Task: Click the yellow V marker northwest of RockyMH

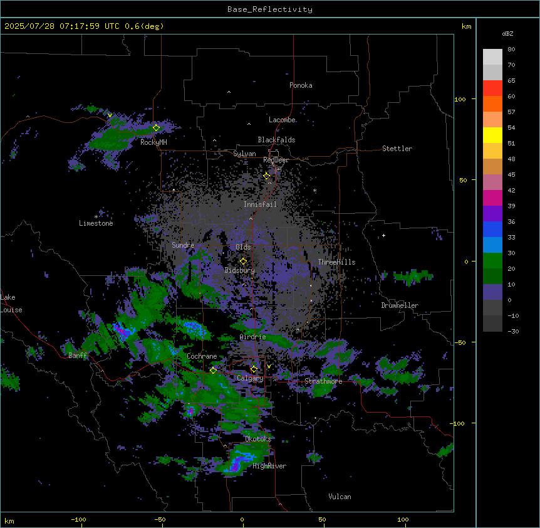Action: click(x=110, y=115)
